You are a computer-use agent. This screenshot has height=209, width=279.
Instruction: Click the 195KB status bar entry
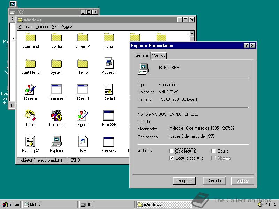[x=74, y=160]
